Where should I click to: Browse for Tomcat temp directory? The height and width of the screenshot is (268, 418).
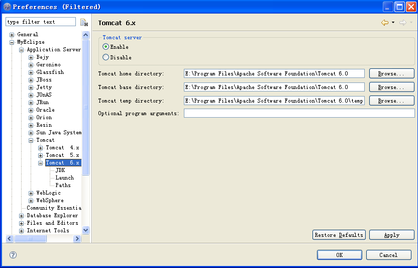391,101
